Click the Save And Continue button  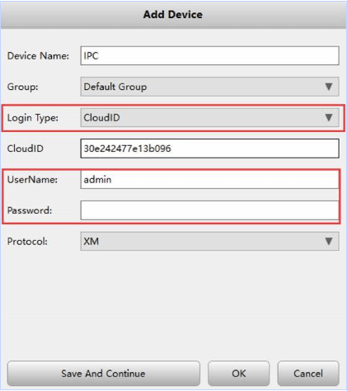click(x=103, y=374)
